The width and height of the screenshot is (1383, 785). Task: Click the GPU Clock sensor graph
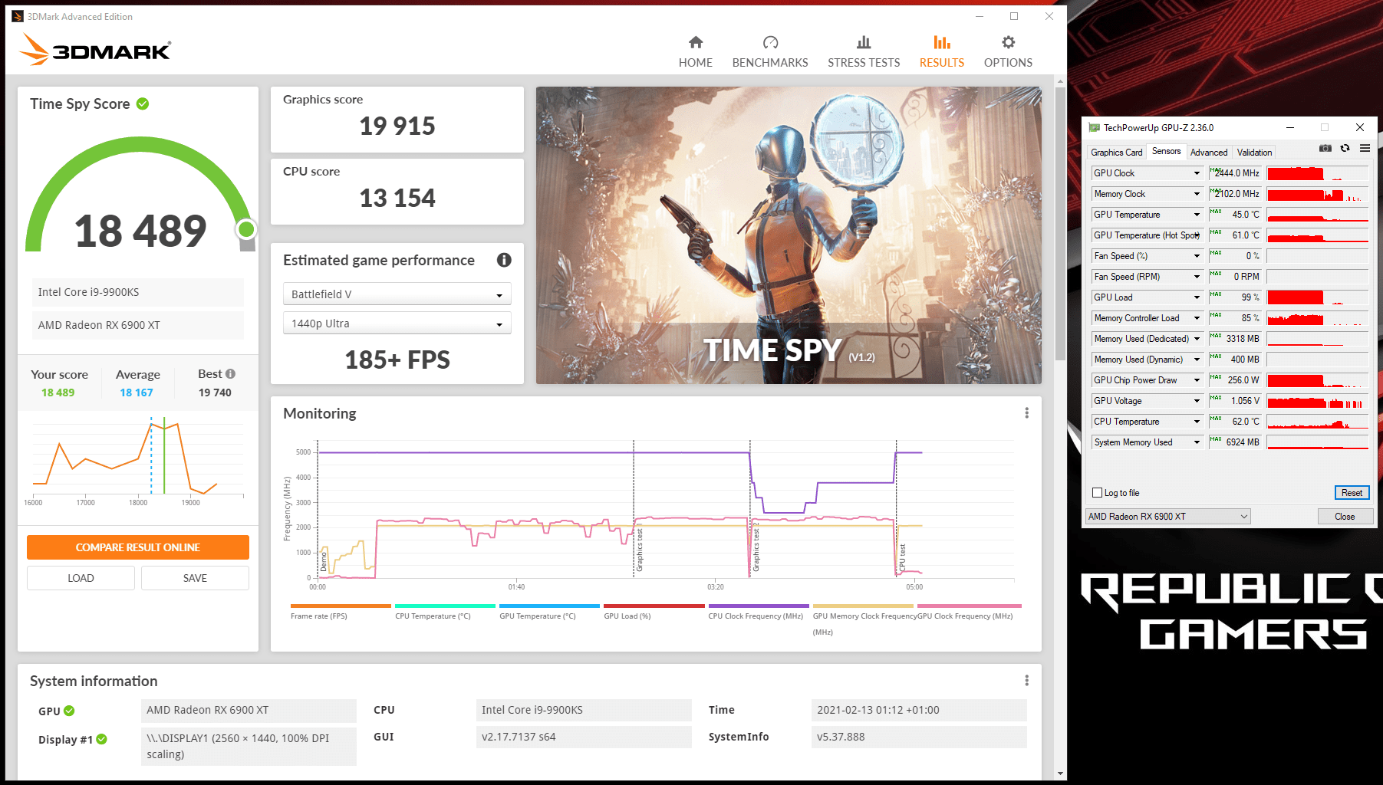click(1317, 173)
